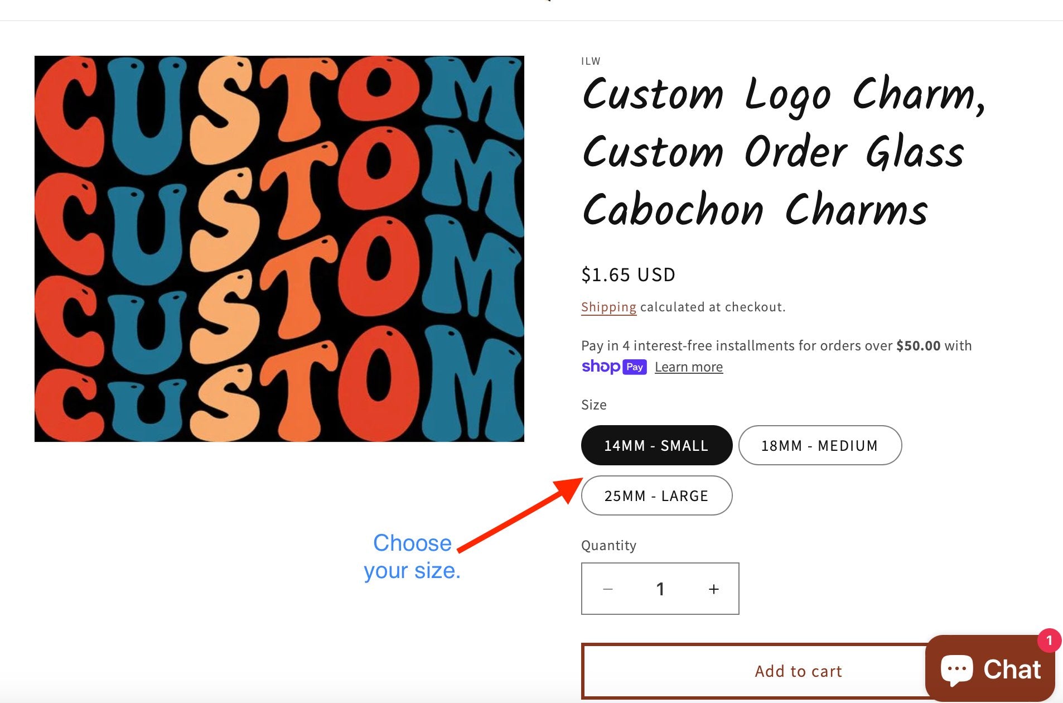
Task: Click the ILW vendor name
Action: coord(591,61)
